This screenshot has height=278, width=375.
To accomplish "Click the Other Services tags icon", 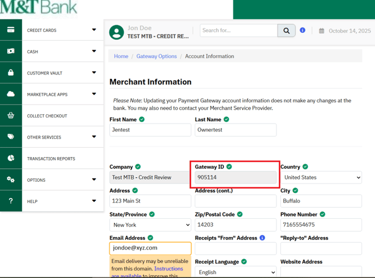I will tap(11, 137).
